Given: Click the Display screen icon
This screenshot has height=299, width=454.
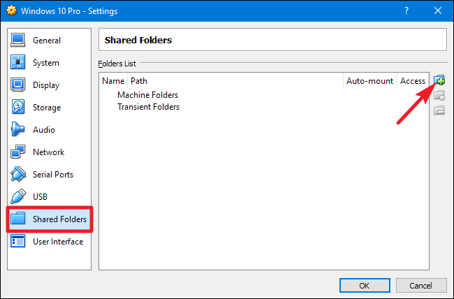Looking at the screenshot, I should [19, 85].
